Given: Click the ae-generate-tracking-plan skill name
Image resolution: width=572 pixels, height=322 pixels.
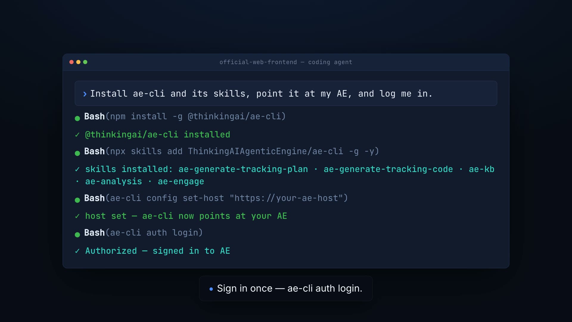Looking at the screenshot, I should coord(243,169).
